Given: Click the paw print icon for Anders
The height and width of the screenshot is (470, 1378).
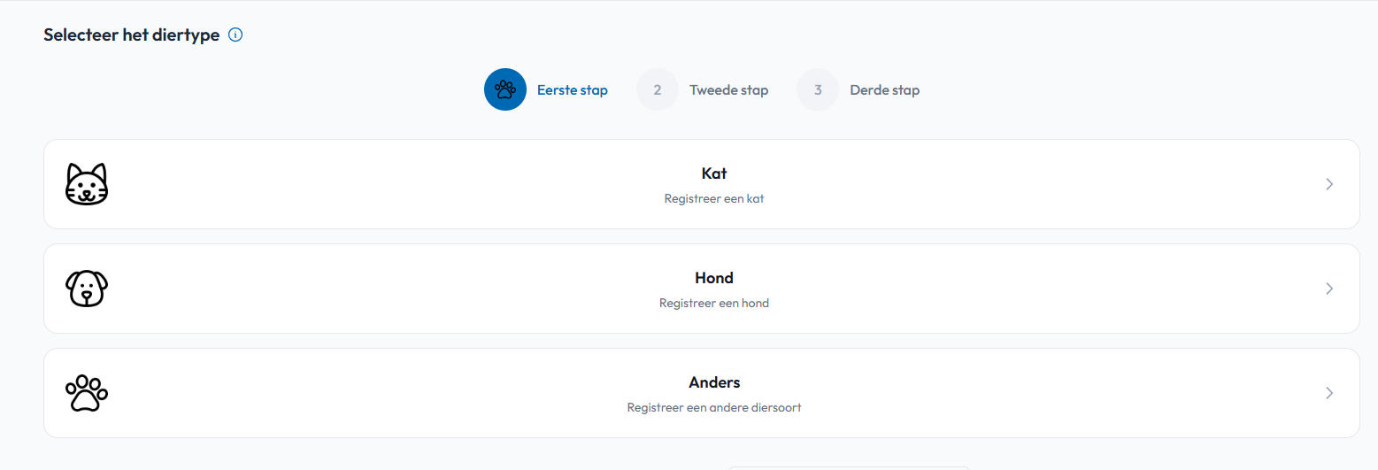Looking at the screenshot, I should (87, 393).
